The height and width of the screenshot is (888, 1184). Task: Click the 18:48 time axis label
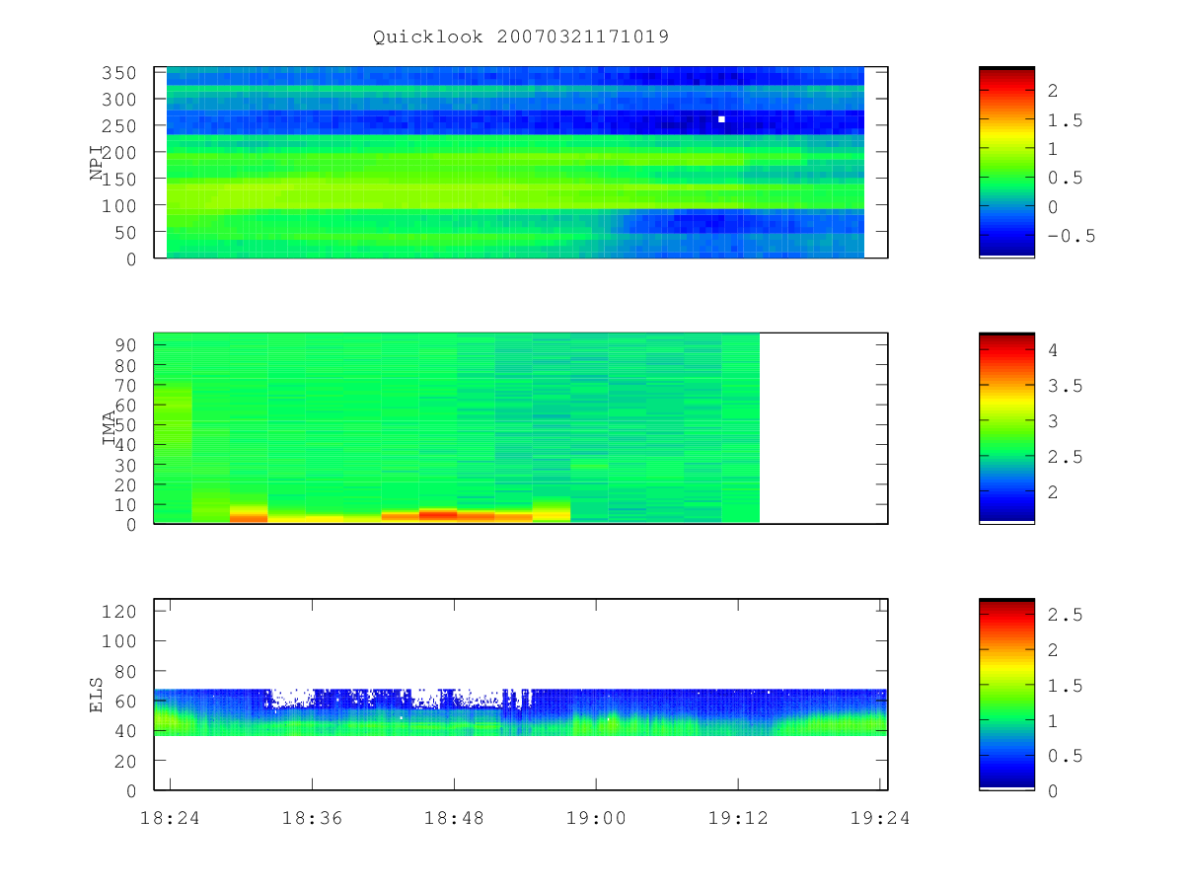(x=454, y=818)
